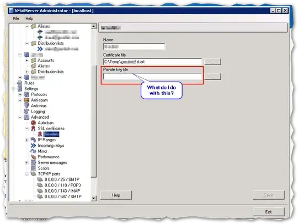Click the Certificate file path field
The height and width of the screenshot is (224, 298).
[x=152, y=62]
